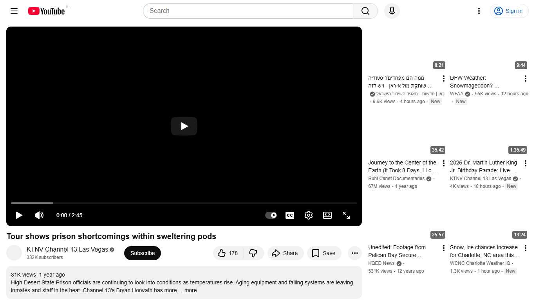Click the search magnifier button

(365, 11)
